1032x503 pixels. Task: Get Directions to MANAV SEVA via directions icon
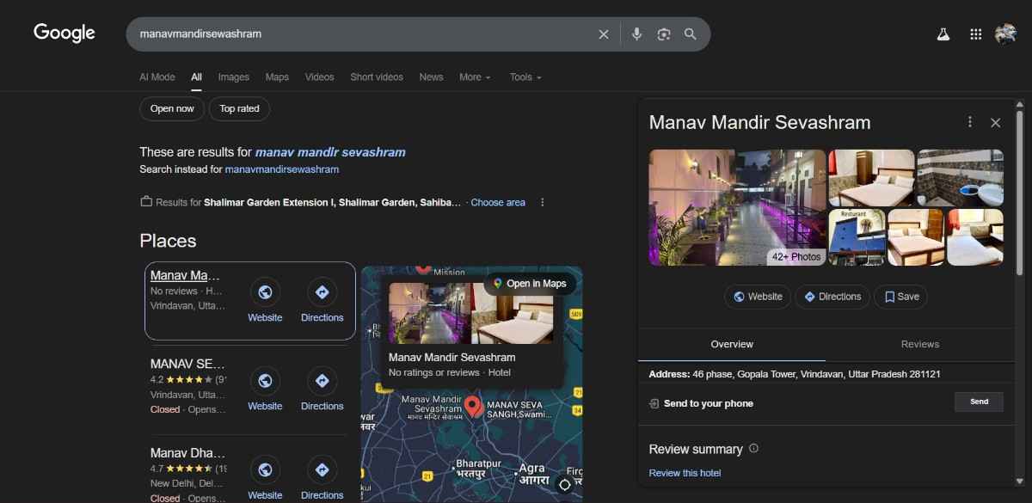coord(322,381)
